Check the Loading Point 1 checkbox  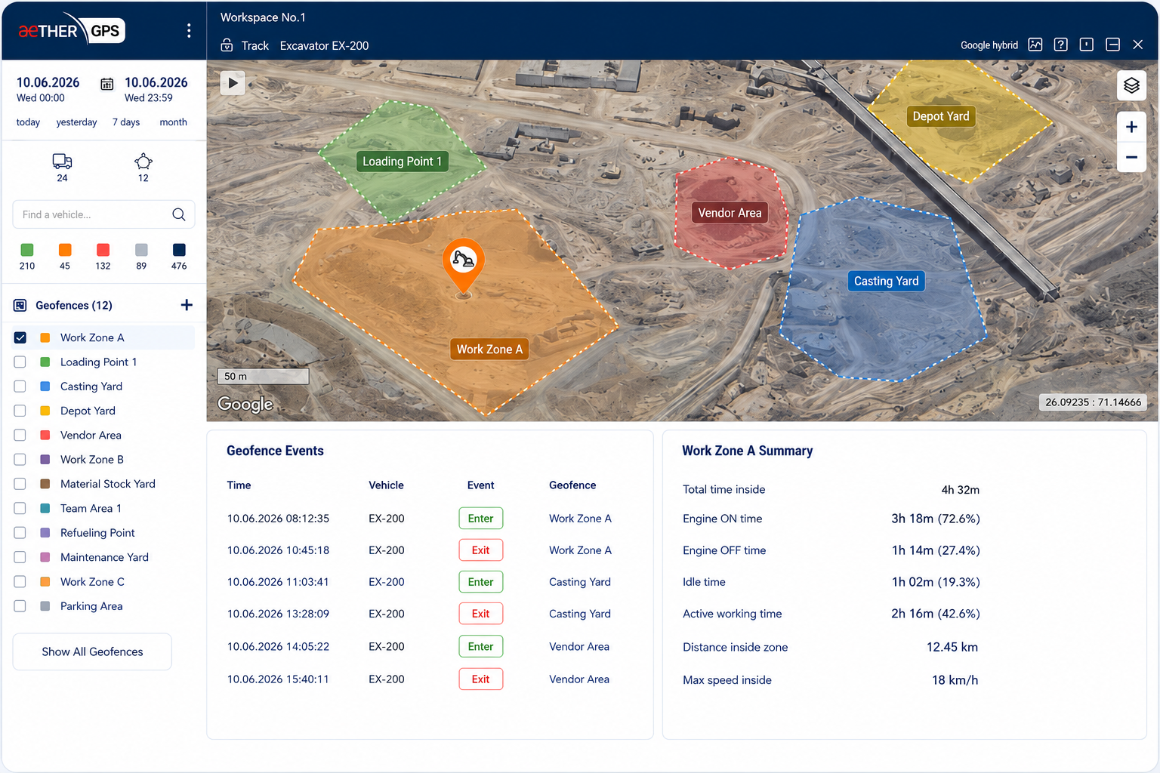click(x=20, y=362)
